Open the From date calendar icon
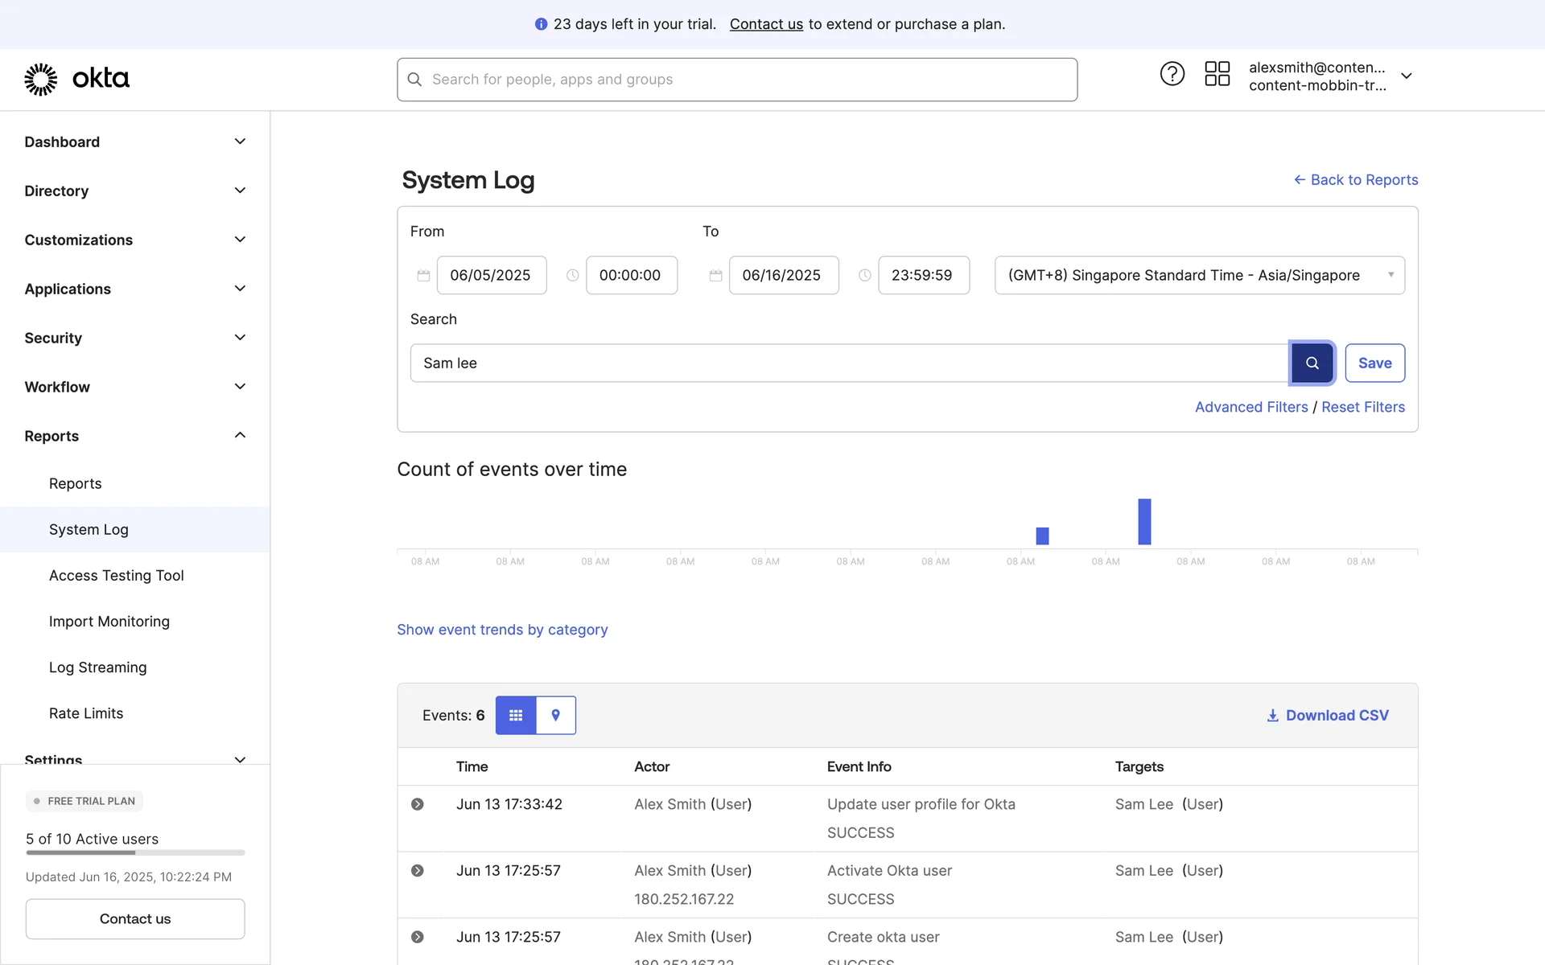This screenshot has width=1545, height=965. point(423,276)
